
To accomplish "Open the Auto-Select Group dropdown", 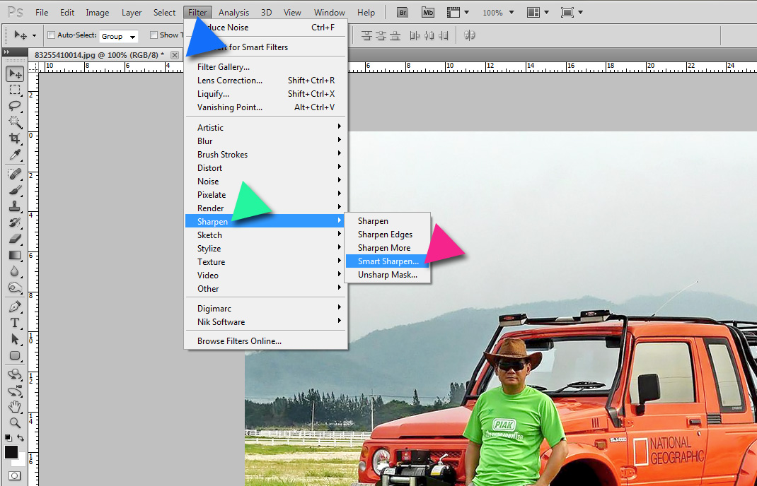I will 118,36.
